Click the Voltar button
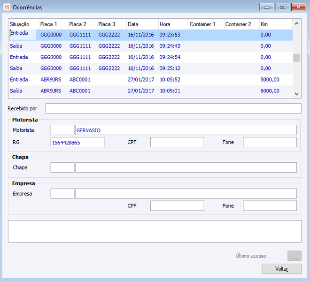The height and width of the screenshot is (281, 310). click(x=281, y=269)
